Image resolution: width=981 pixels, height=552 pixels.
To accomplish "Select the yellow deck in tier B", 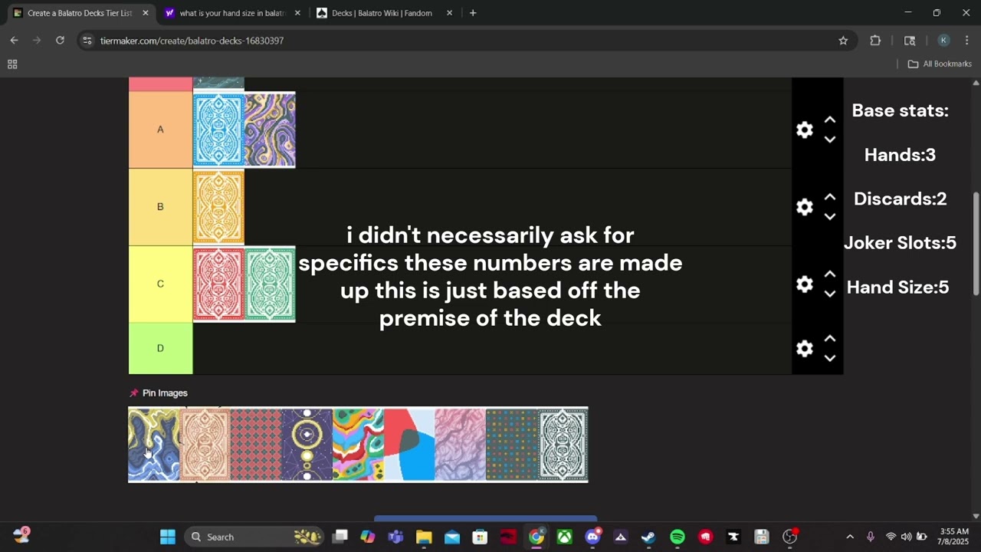I will (218, 207).
